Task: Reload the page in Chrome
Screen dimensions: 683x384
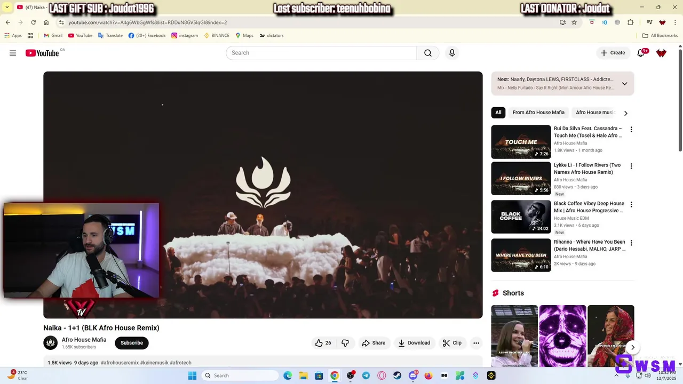Action: click(33, 22)
